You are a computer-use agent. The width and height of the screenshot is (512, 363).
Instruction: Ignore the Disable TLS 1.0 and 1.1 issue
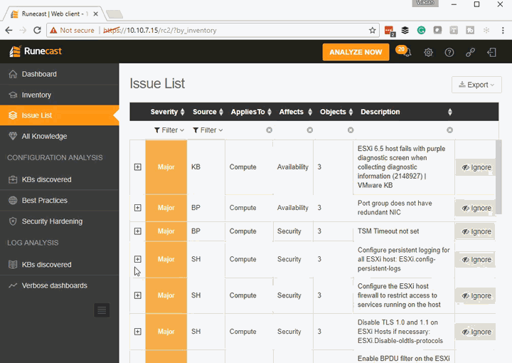point(476,332)
